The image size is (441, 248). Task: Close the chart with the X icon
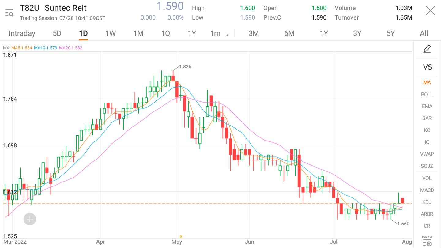(x=430, y=11)
